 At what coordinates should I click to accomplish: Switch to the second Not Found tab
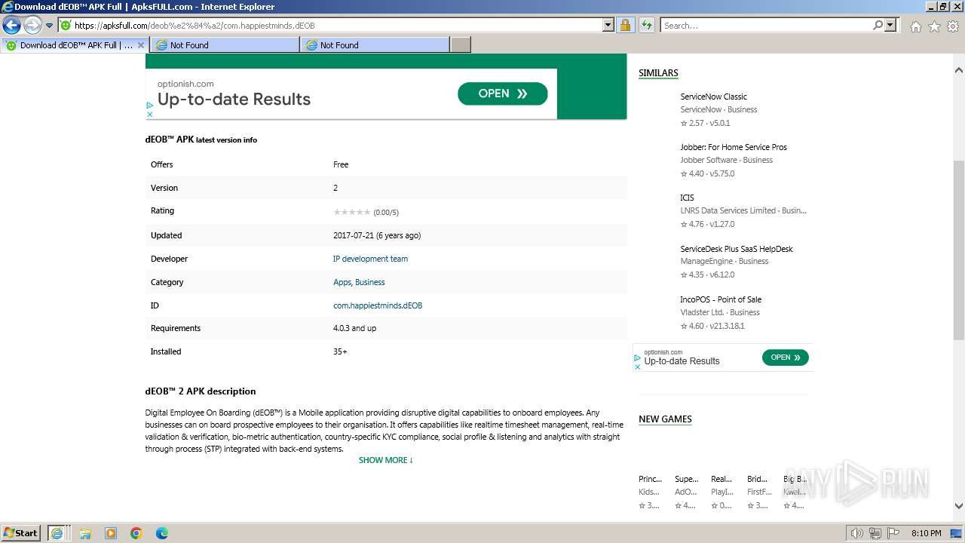click(x=374, y=45)
